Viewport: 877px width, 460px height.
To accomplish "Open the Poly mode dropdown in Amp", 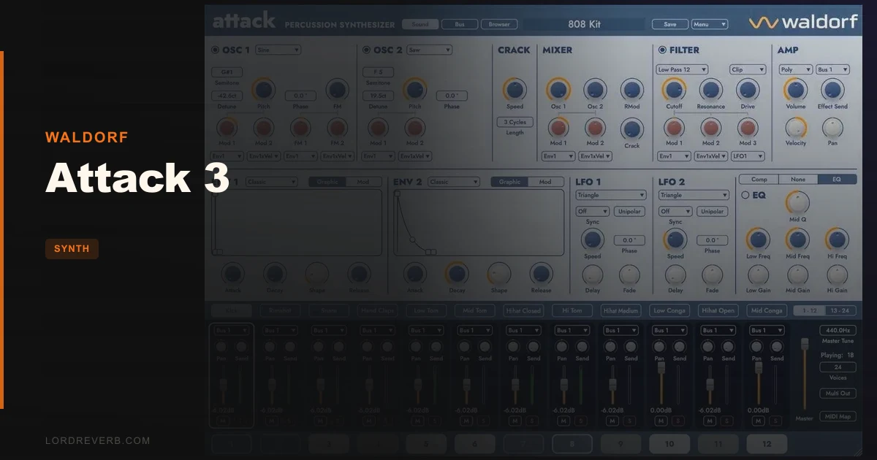I will (x=796, y=69).
